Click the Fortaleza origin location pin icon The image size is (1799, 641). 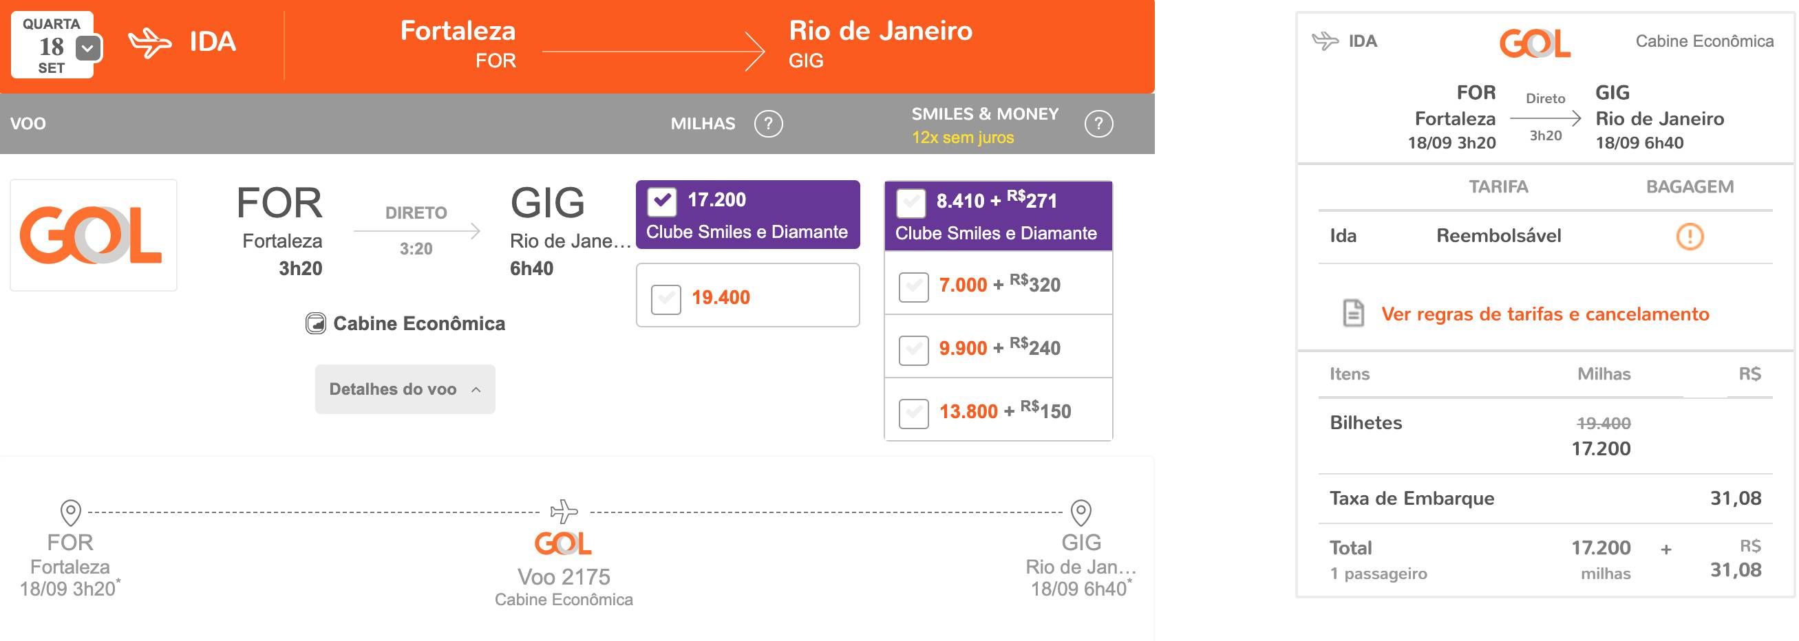coord(70,512)
